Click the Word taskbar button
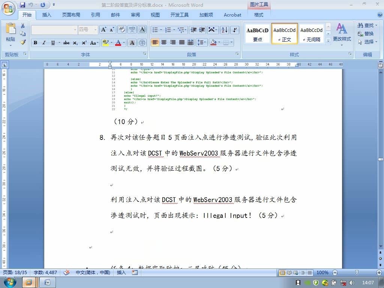The image size is (384, 288). (47, 282)
